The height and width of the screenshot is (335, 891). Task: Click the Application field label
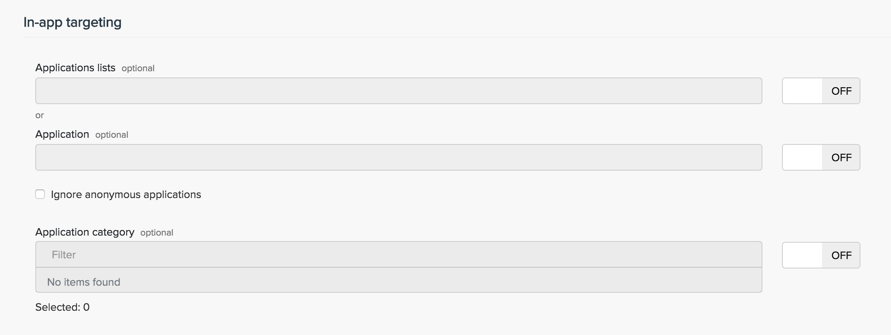(62, 134)
